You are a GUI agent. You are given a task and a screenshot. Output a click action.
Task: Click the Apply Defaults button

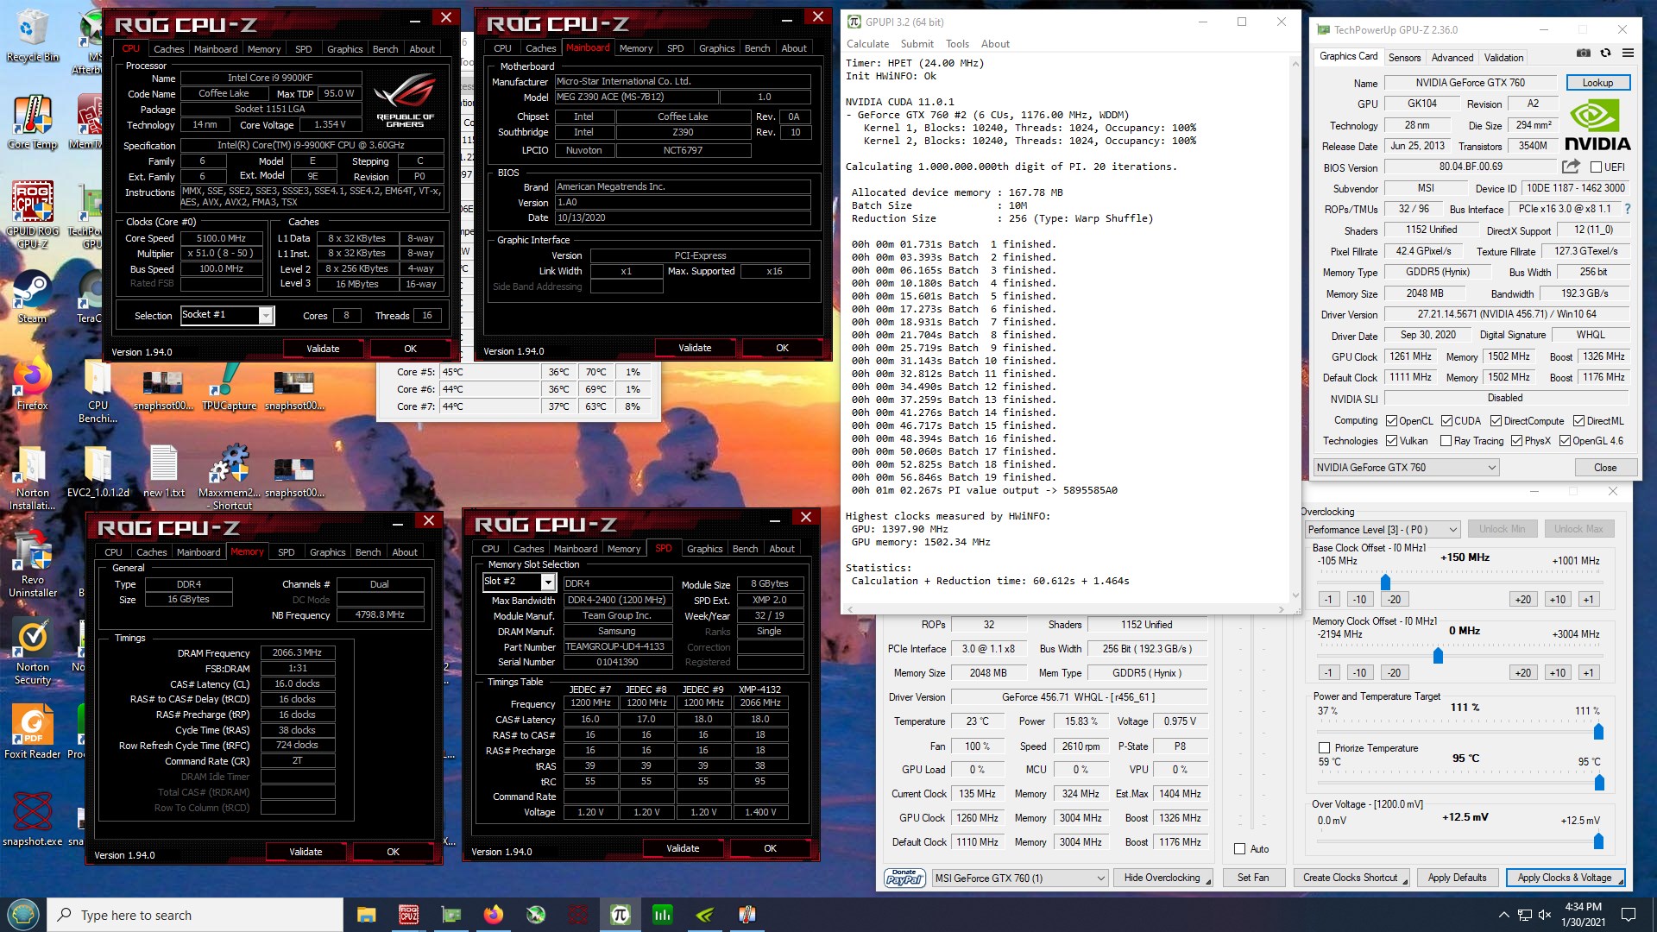pyautogui.click(x=1457, y=878)
